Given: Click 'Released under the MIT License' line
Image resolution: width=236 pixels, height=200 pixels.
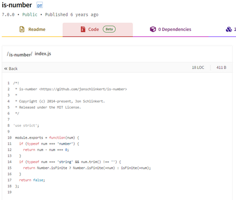Looking at the screenshot, I should tap(48, 108).
